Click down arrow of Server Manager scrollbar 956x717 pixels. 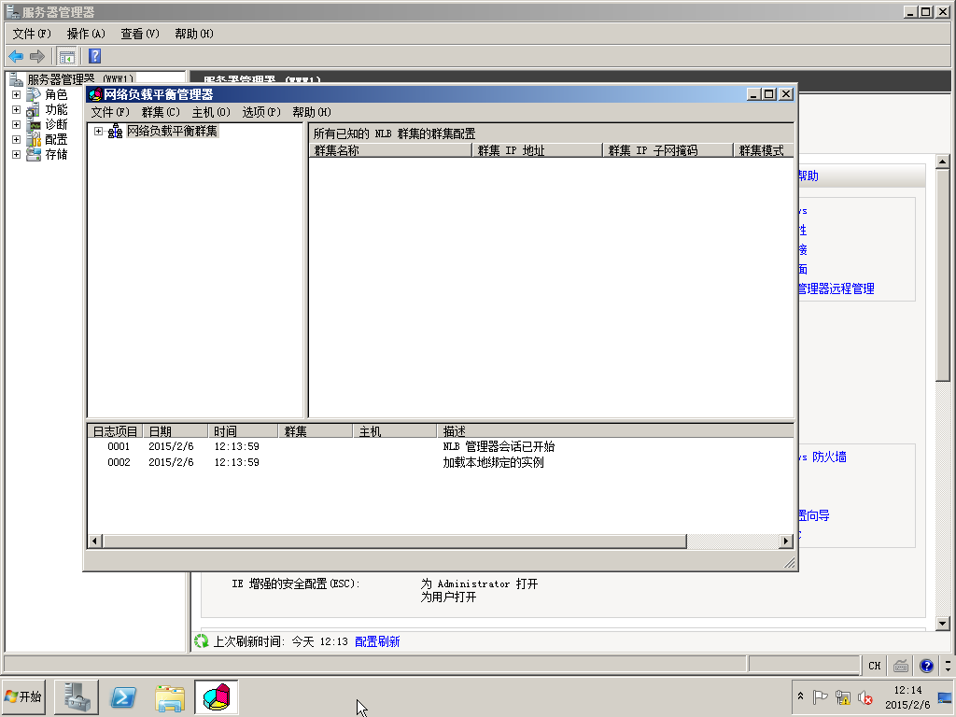pyautogui.click(x=943, y=623)
